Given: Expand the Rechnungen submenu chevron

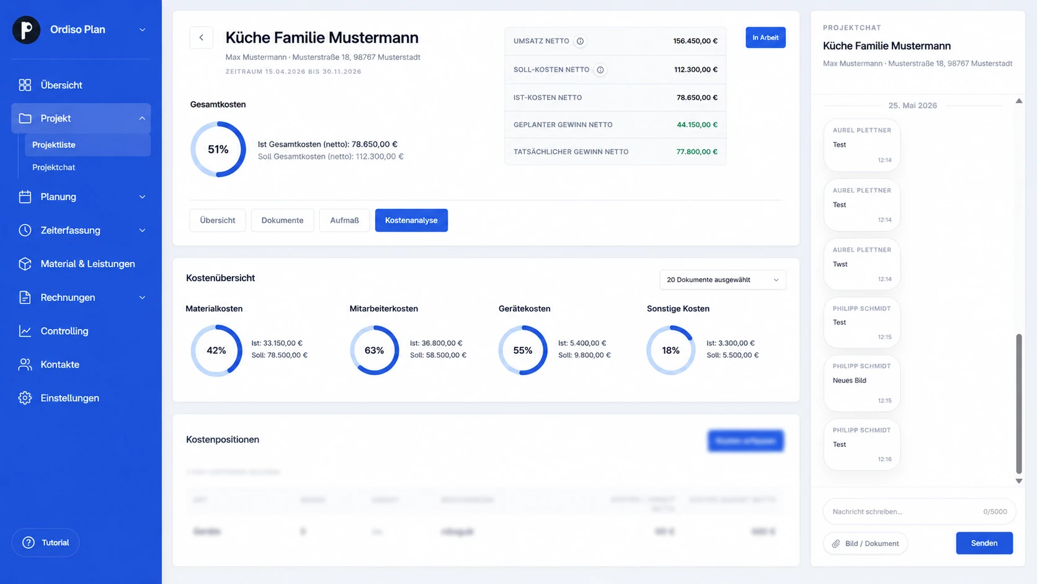Looking at the screenshot, I should 142,297.
